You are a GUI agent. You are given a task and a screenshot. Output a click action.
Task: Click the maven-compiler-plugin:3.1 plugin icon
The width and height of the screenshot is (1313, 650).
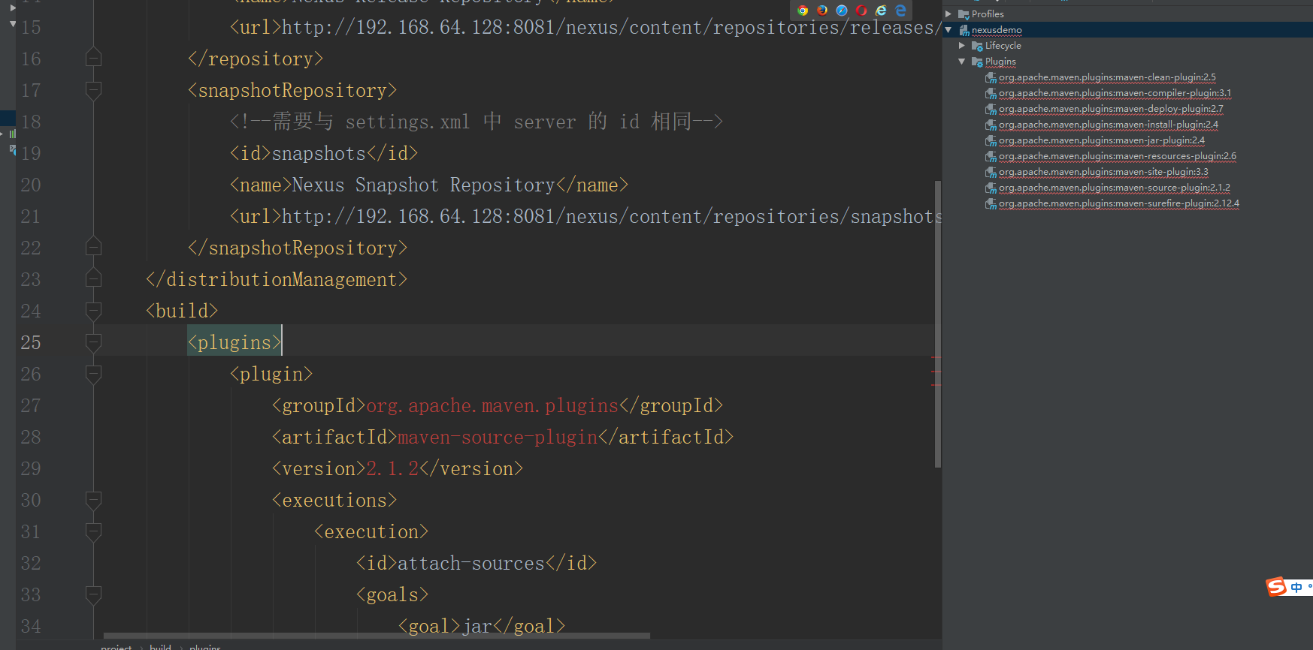coord(991,93)
